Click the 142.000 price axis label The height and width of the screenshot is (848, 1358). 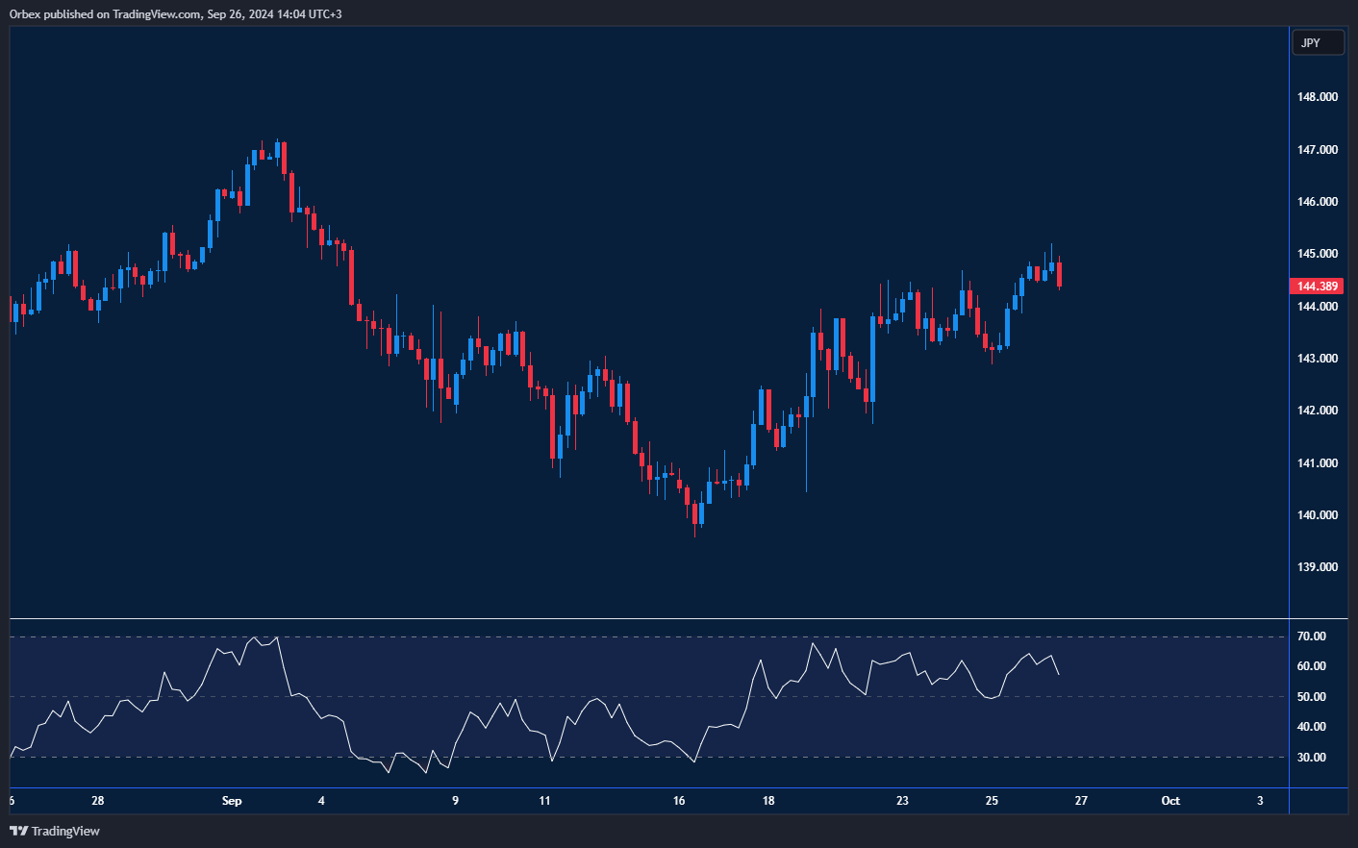tap(1317, 411)
